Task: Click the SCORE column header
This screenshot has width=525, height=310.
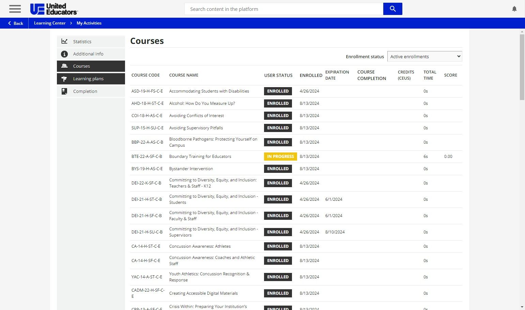Action: (x=451, y=75)
